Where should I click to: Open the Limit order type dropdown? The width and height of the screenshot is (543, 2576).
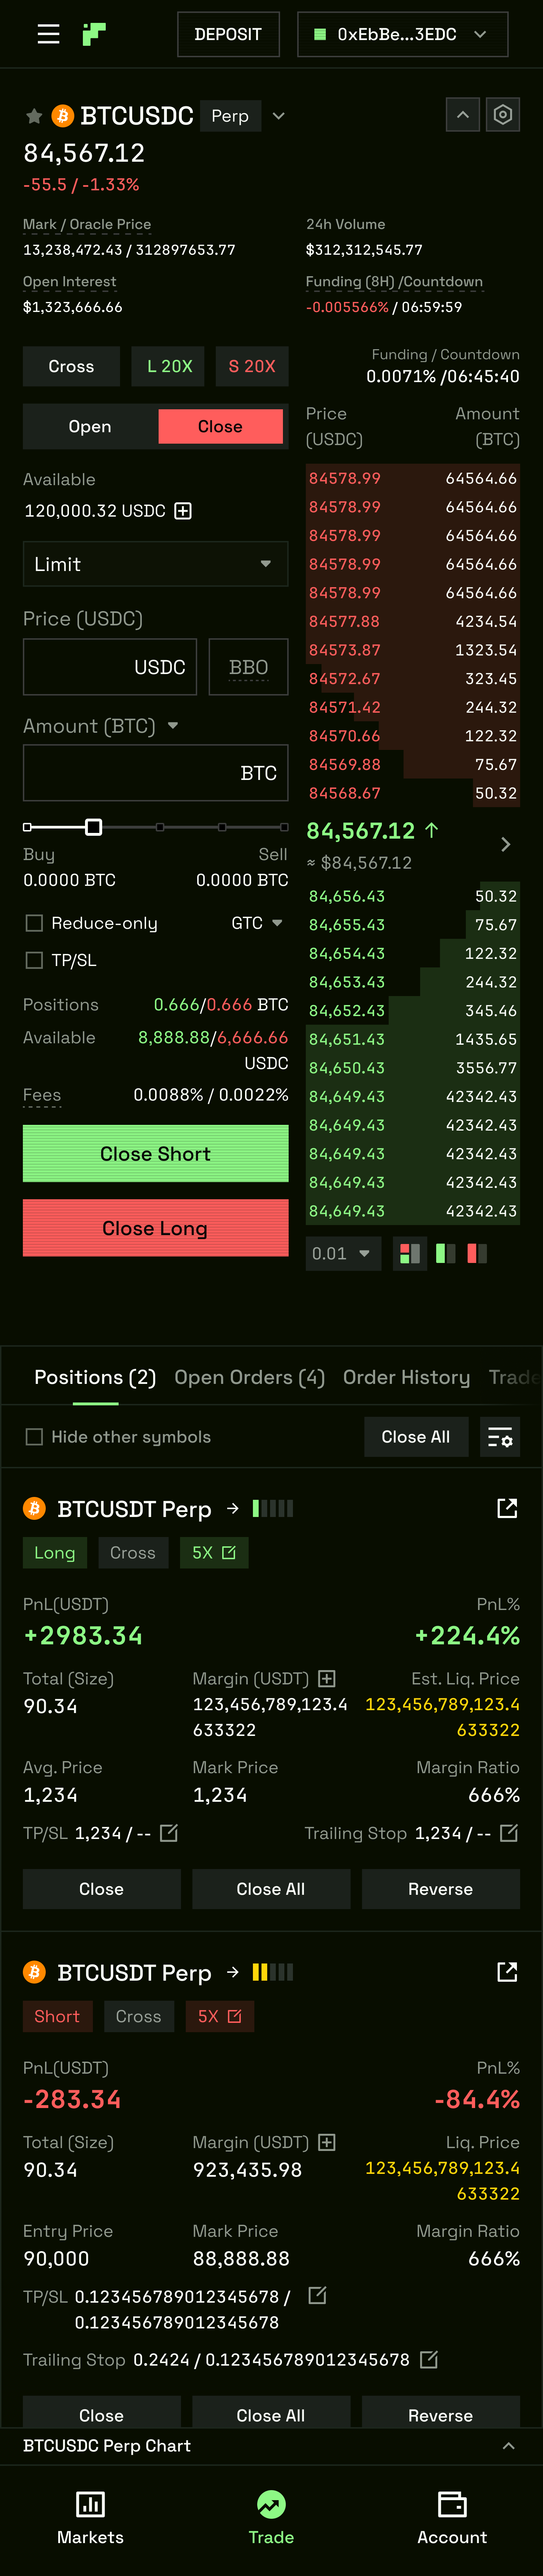point(155,564)
